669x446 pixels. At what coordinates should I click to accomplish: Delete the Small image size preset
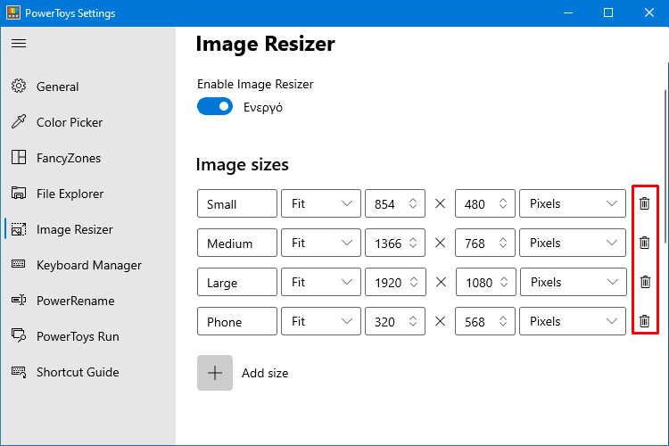point(644,203)
